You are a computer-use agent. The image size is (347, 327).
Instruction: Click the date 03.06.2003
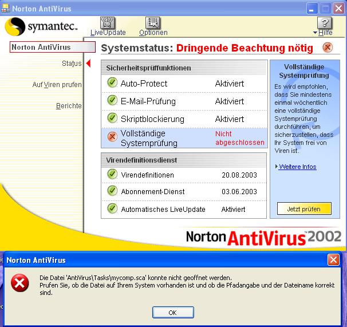[x=239, y=192]
